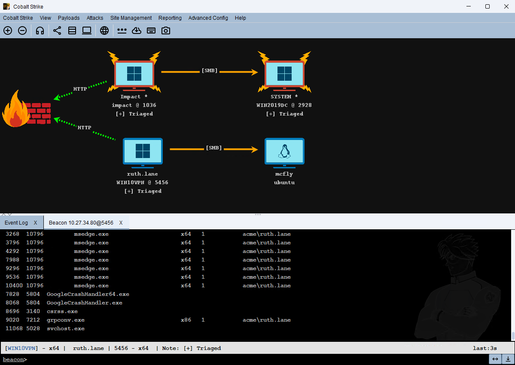View keystrokes via keyboard icon
The height and width of the screenshot is (365, 515).
(x=151, y=30)
